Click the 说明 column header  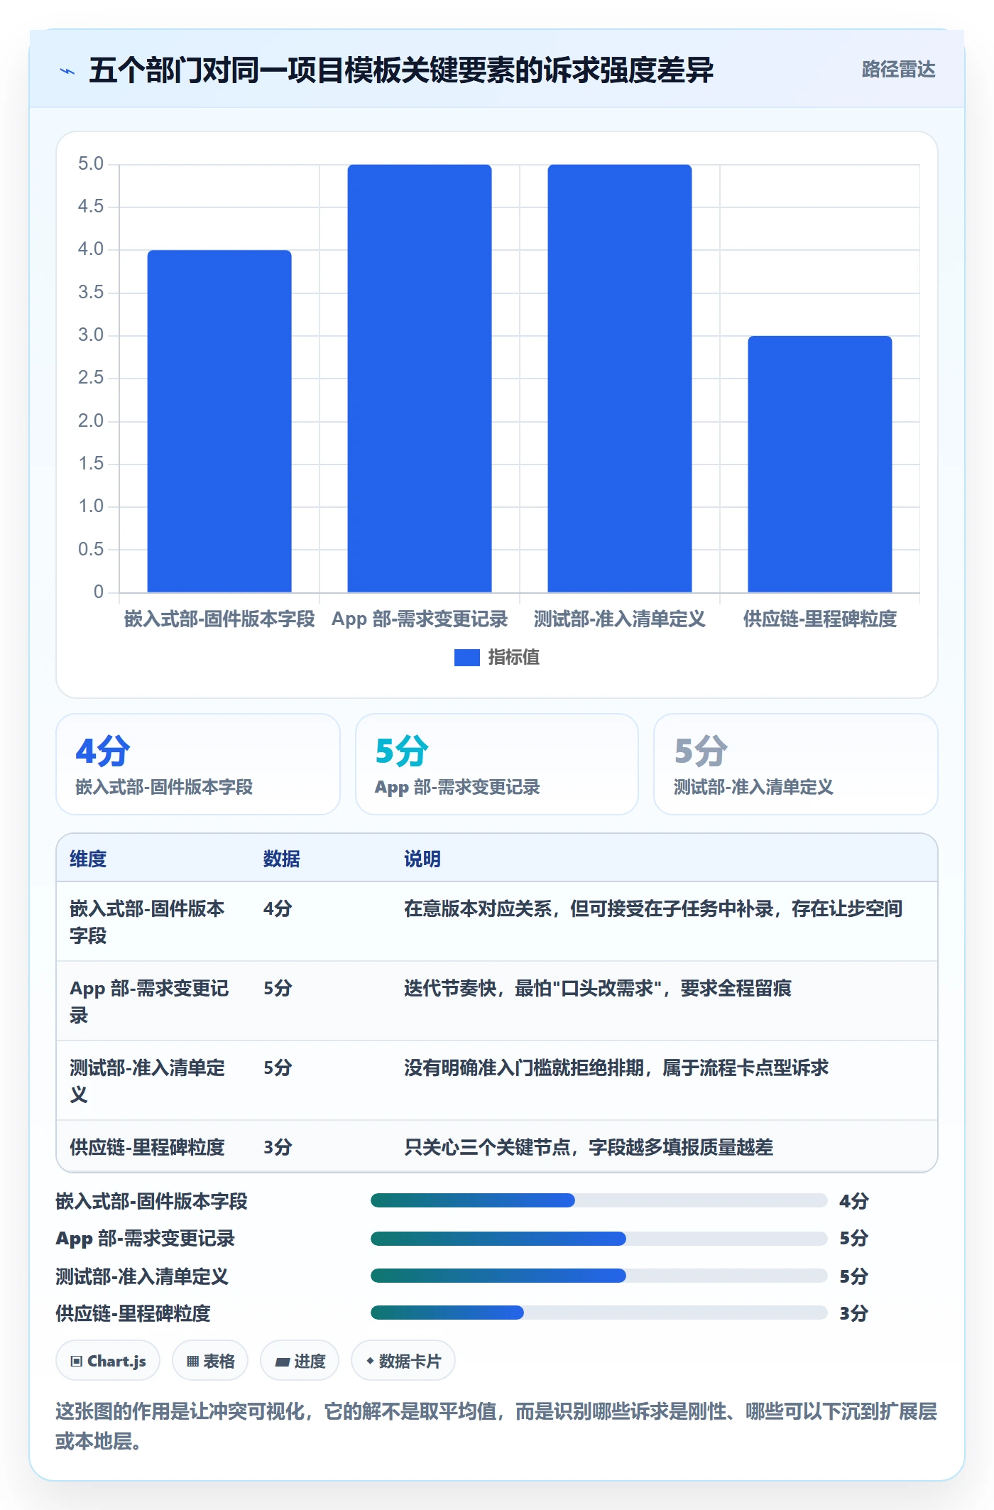(422, 859)
